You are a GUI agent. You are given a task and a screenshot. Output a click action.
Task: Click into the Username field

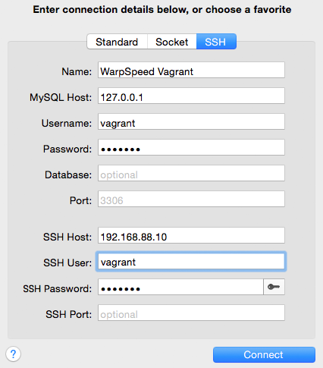tap(191, 121)
